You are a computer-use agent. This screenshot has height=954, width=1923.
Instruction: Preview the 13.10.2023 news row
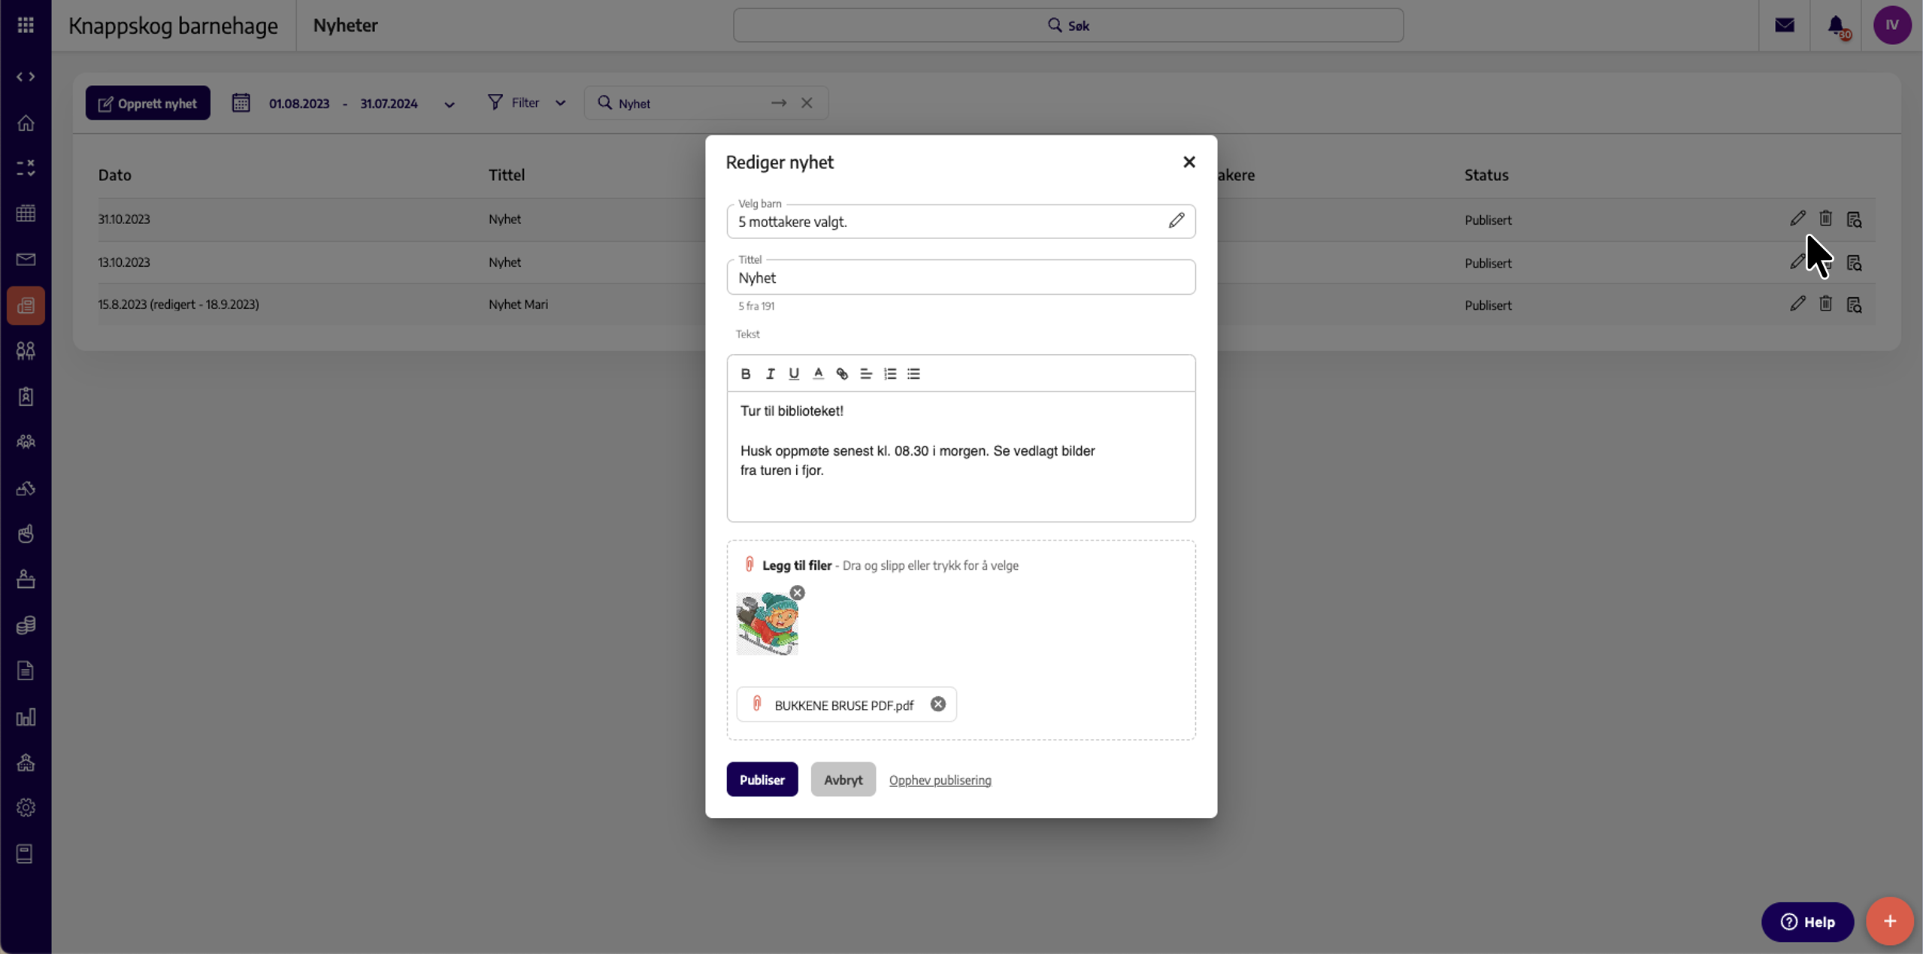(1855, 263)
